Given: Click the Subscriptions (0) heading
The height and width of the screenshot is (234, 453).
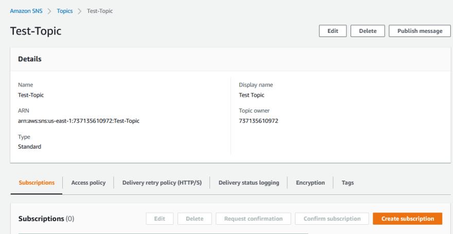Looking at the screenshot, I should click(x=46, y=219).
